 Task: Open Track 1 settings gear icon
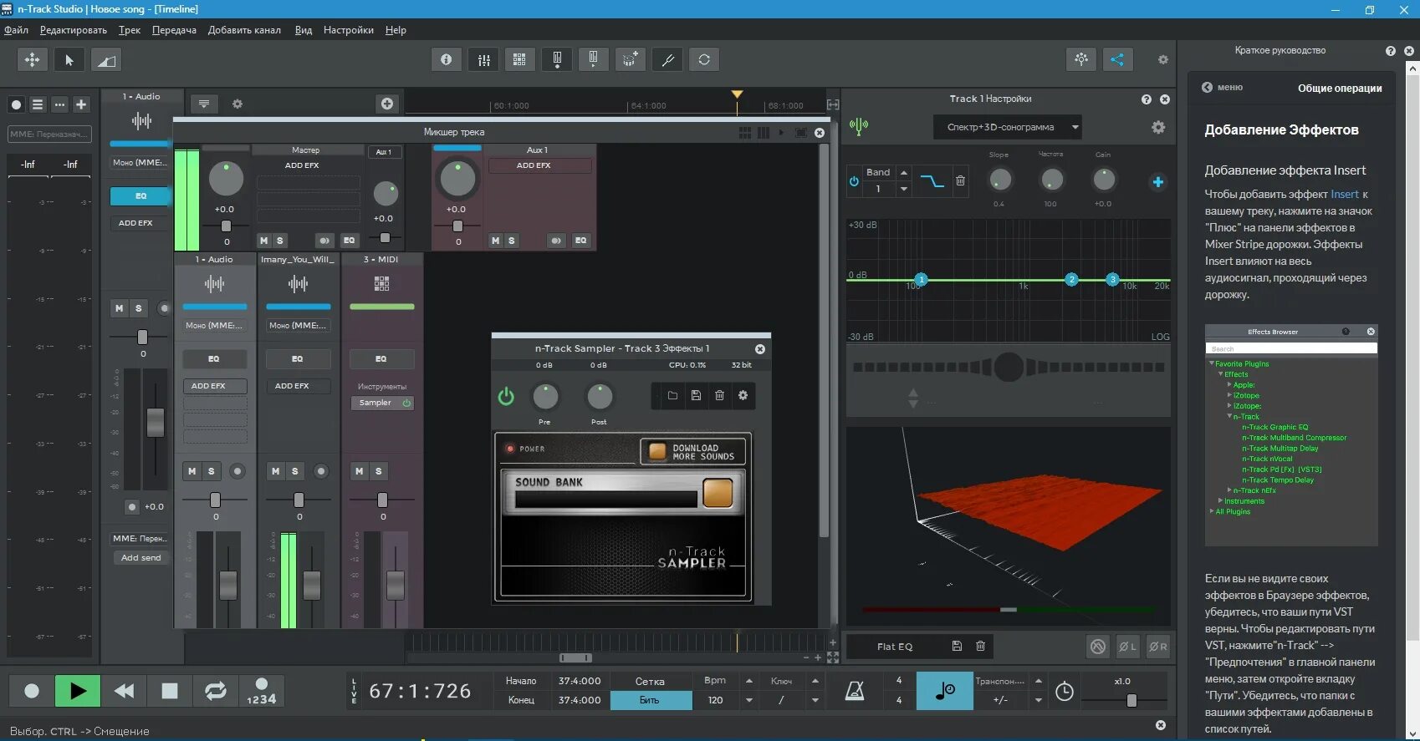point(1158,127)
